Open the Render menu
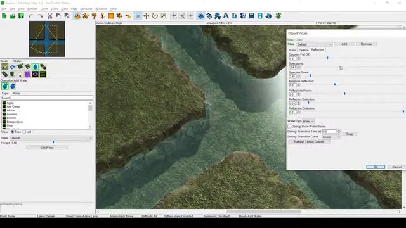Image resolution: width=406 pixels, height=228 pixels. [32, 9]
